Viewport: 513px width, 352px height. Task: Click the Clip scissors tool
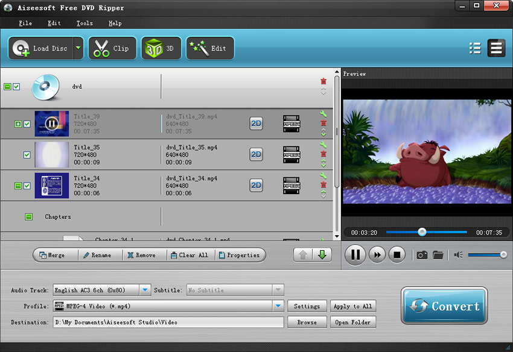pos(112,48)
